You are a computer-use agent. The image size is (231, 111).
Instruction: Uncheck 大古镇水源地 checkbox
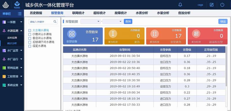30,31
